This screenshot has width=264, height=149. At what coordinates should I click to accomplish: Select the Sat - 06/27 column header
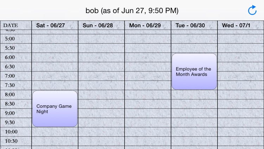point(50,25)
